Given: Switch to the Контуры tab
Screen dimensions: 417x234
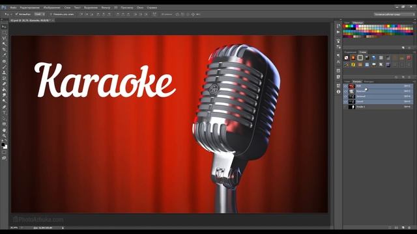Looking at the screenshot, I should [x=369, y=81].
